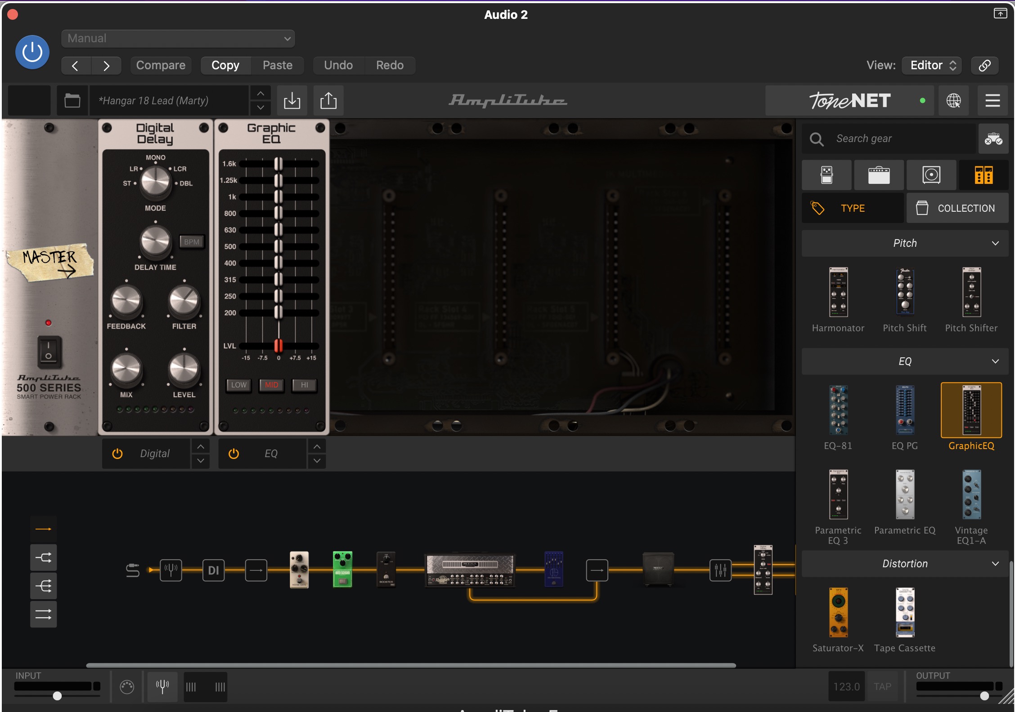Open the ToneNET globe icon
The width and height of the screenshot is (1015, 712).
pyautogui.click(x=953, y=100)
